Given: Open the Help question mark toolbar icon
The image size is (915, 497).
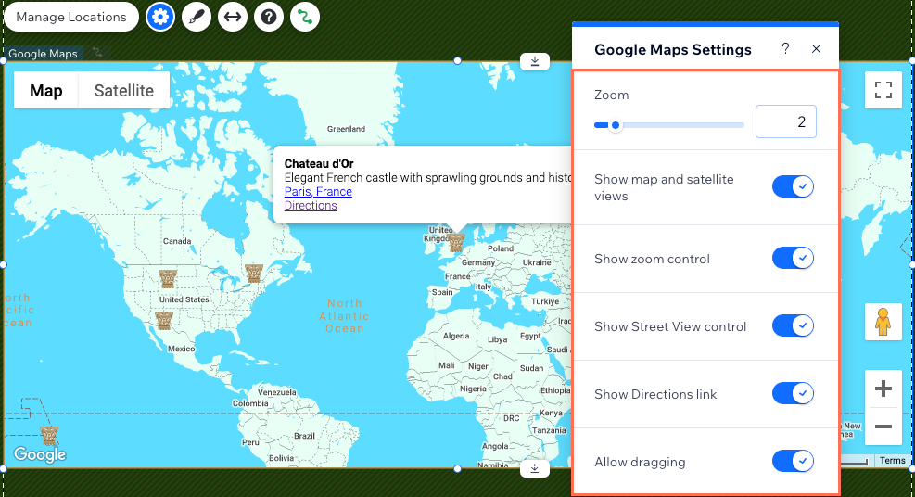Looking at the screenshot, I should [269, 17].
